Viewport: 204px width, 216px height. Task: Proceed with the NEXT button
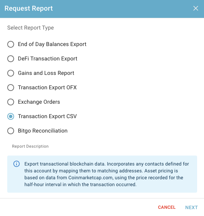tap(191, 207)
